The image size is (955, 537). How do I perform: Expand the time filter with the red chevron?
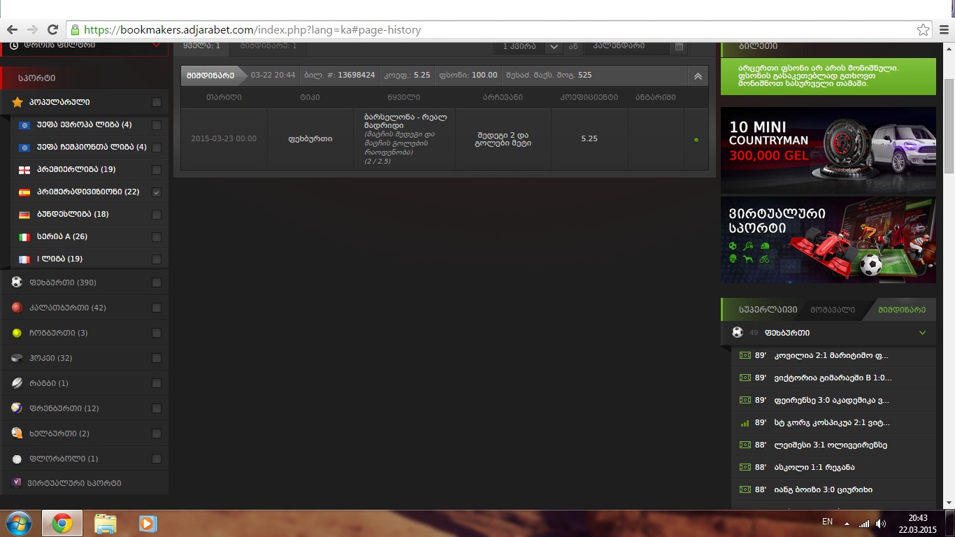pyautogui.click(x=157, y=45)
